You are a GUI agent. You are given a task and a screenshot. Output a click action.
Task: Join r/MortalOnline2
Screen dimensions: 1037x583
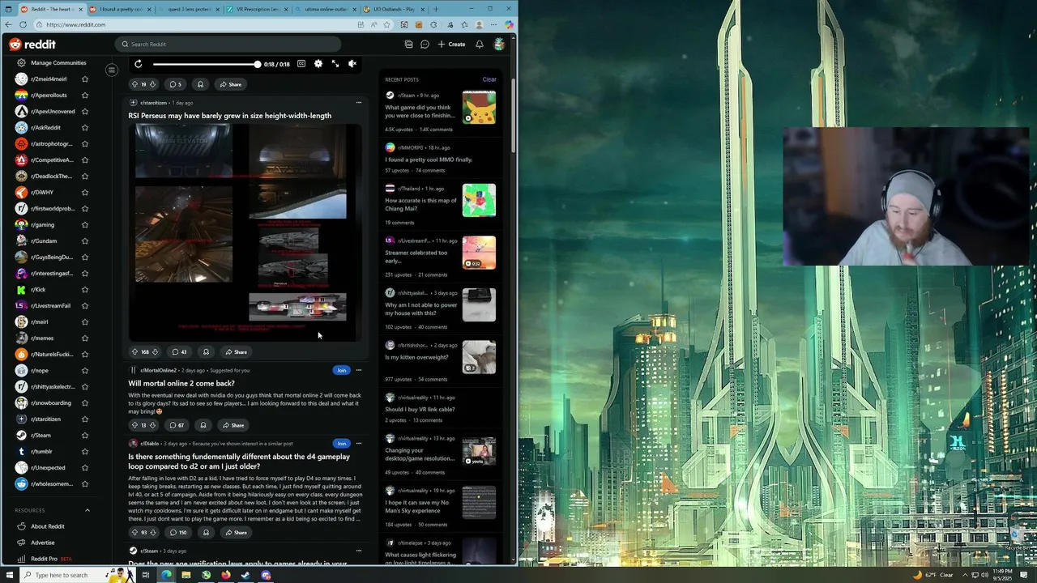[x=341, y=370]
